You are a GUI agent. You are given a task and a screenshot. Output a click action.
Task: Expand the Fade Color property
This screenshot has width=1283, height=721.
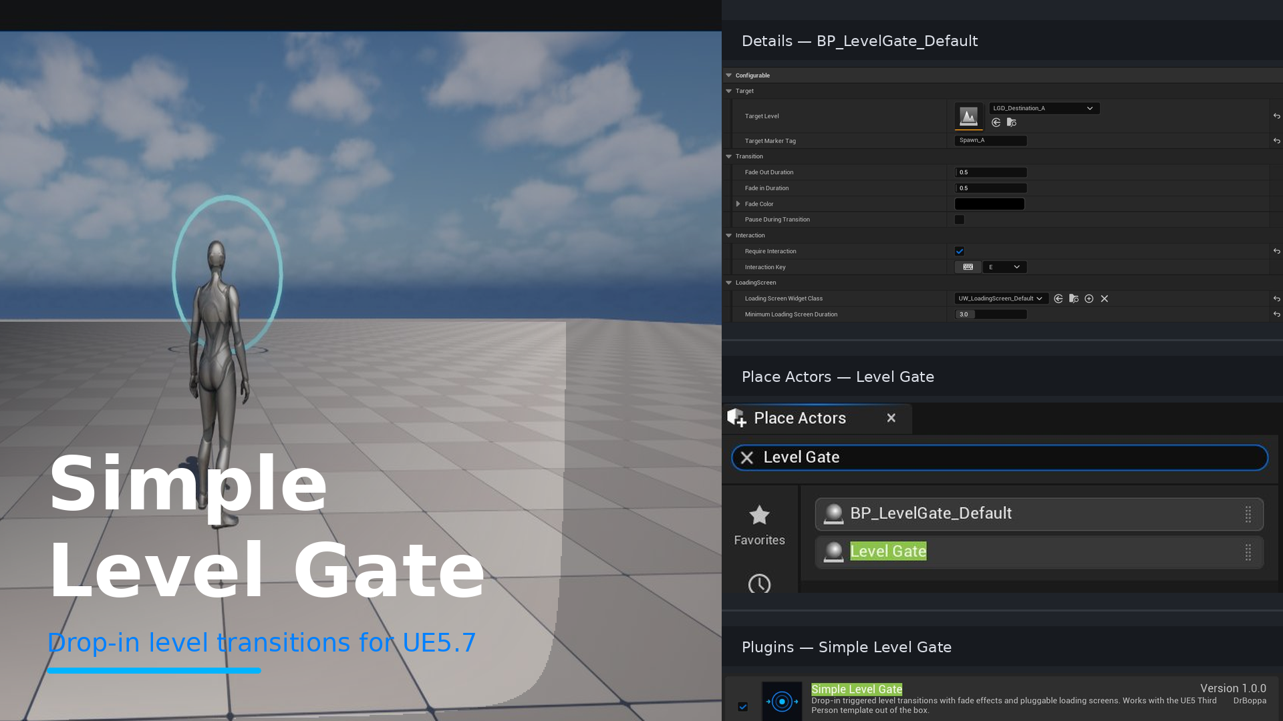point(738,204)
